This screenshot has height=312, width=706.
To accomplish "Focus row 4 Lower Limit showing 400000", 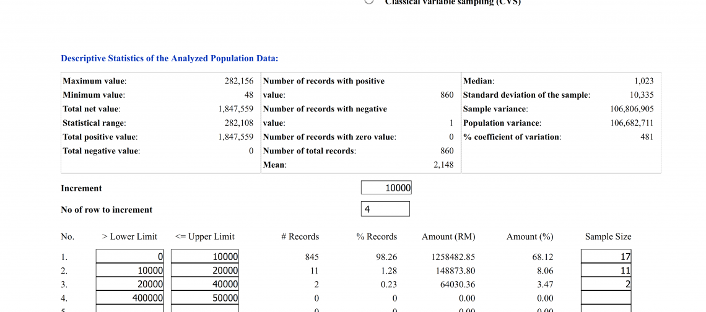I will pyautogui.click(x=129, y=298).
